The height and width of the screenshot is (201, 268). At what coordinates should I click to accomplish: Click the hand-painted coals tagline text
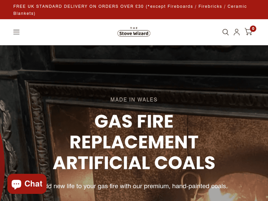(135, 186)
